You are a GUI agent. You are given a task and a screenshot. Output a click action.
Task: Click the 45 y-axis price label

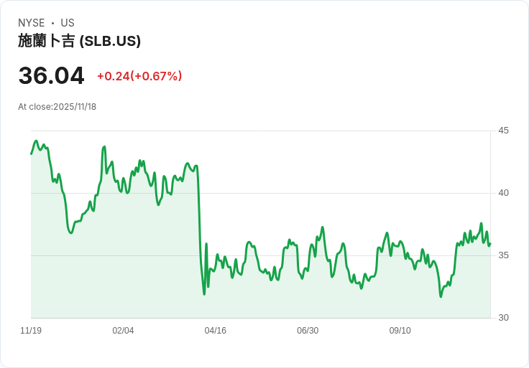[x=503, y=131]
